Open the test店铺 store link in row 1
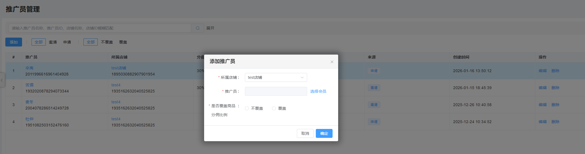 119,68
